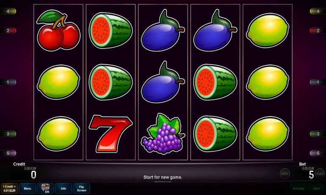This screenshot has width=326, height=195.
Task: Click the 1 Credit = 0.01 EUR denomination
Action: click(x=9, y=188)
